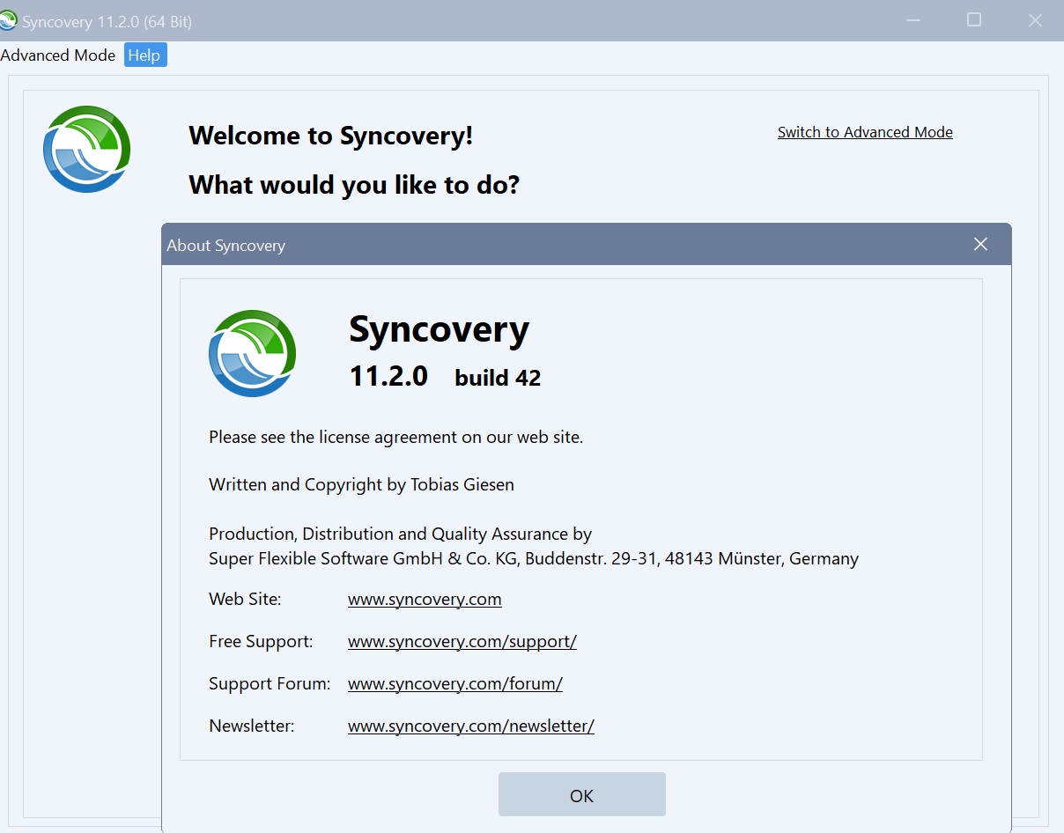Click the Switch to Advanced Mode link
The image size is (1064, 833).
pyautogui.click(x=865, y=132)
